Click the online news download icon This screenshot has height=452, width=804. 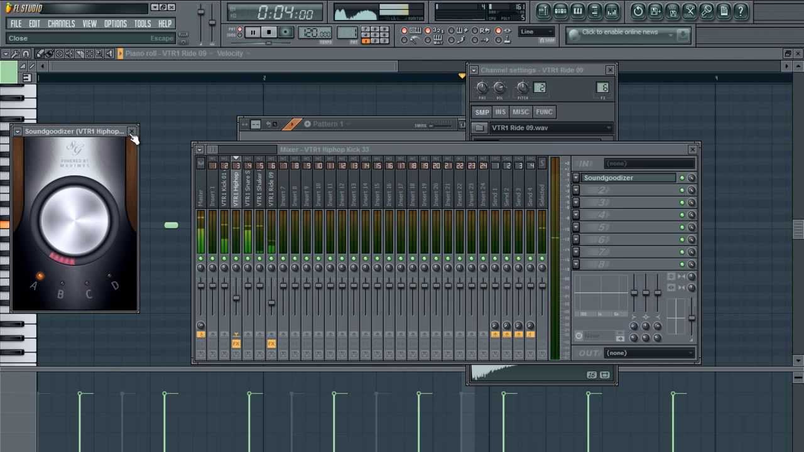[683, 35]
